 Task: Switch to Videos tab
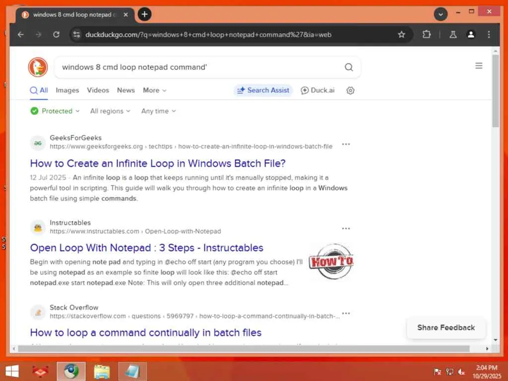coord(98,90)
